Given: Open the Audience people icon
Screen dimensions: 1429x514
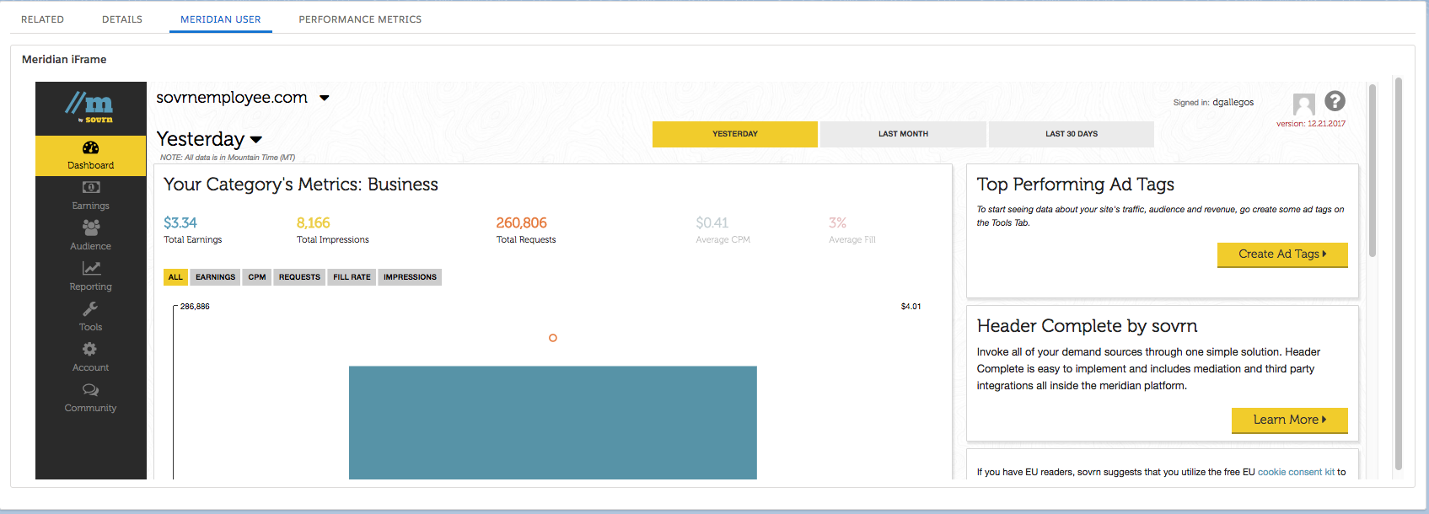Looking at the screenshot, I should [91, 228].
